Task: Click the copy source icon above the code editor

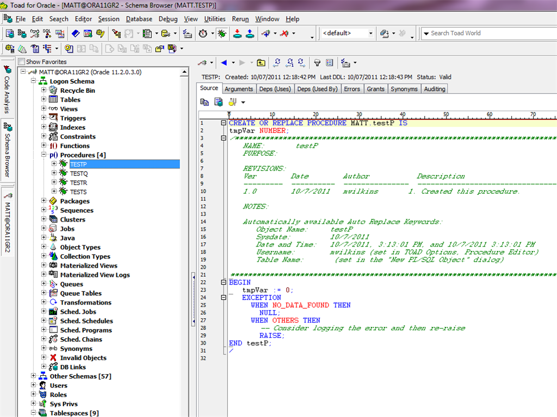Action: point(204,102)
